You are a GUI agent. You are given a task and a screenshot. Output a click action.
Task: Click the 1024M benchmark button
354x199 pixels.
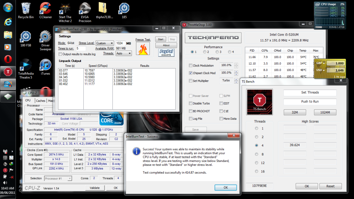click(x=325, y=112)
